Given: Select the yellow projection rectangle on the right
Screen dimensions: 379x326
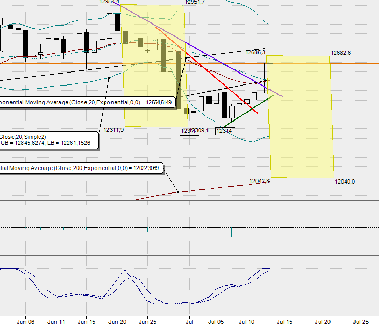Looking at the screenshot, I should click(x=301, y=116).
